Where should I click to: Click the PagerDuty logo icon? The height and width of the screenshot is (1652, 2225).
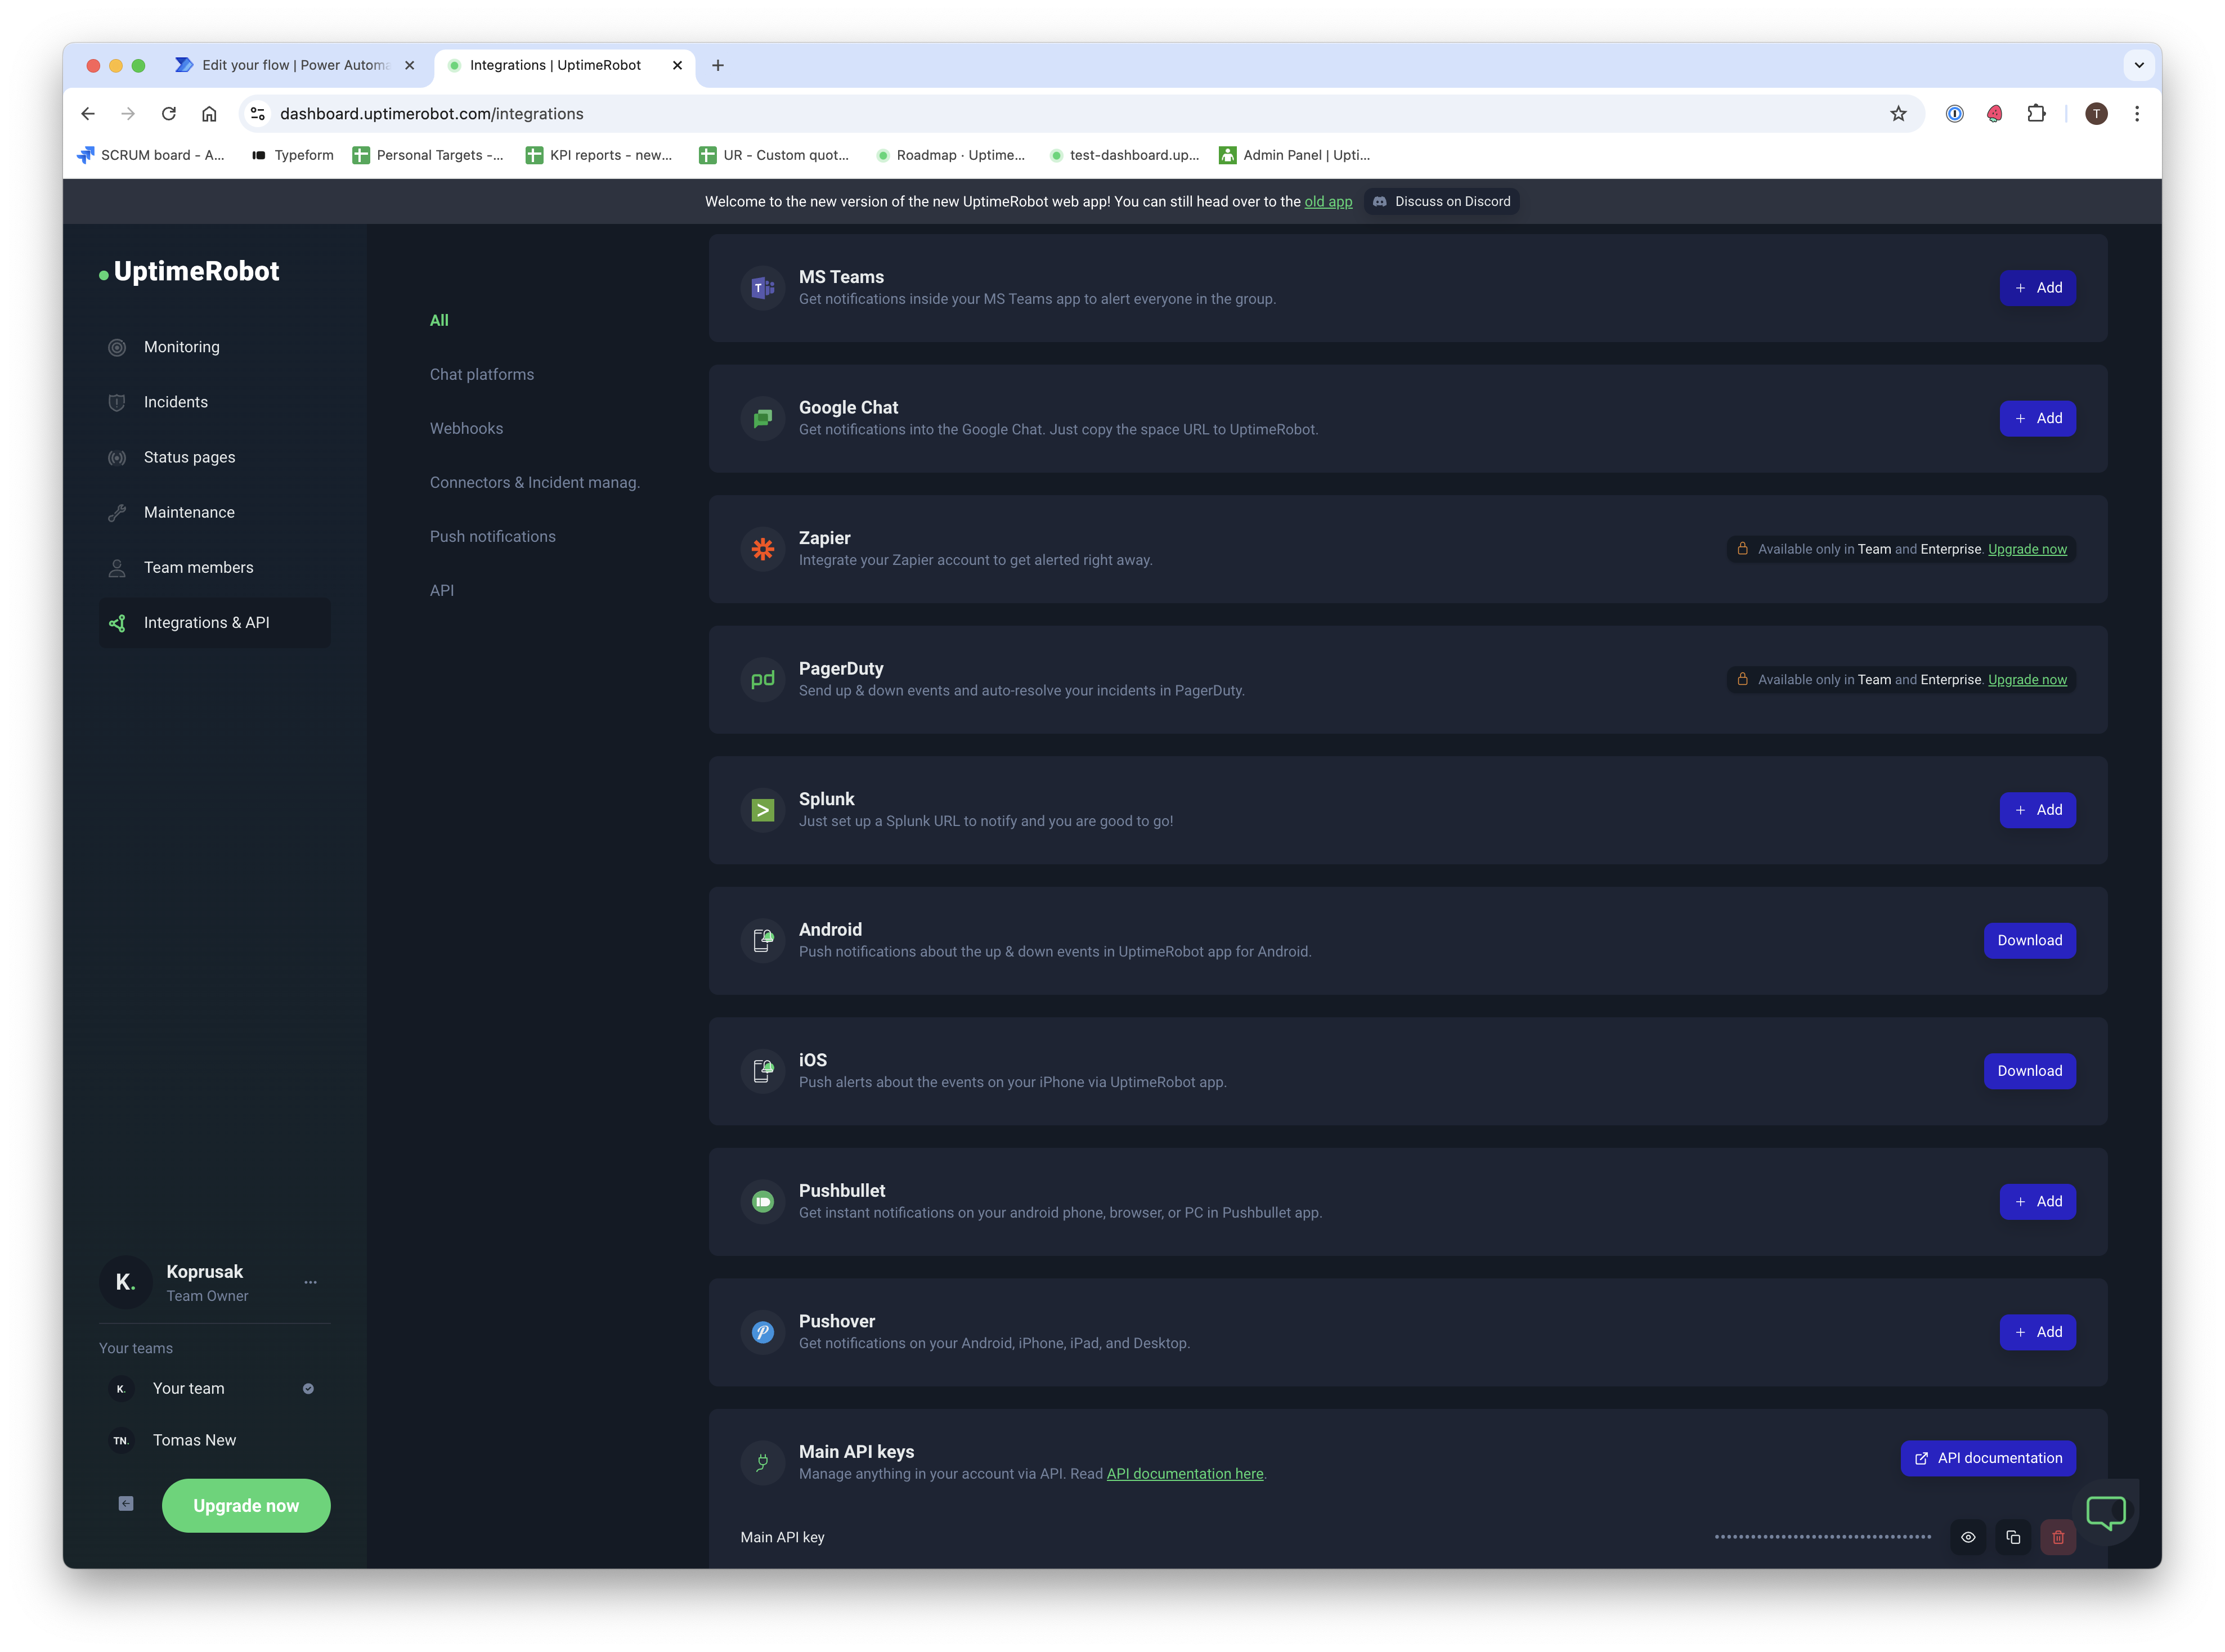pyautogui.click(x=762, y=679)
